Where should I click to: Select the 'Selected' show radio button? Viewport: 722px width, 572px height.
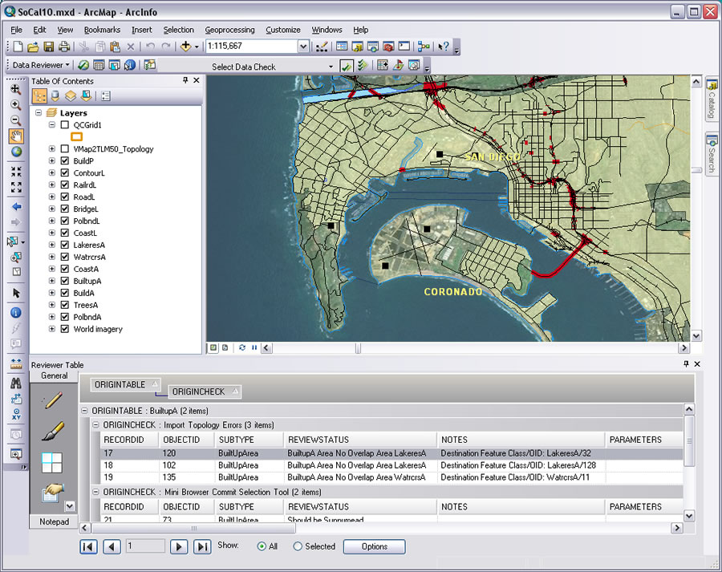pyautogui.click(x=298, y=546)
